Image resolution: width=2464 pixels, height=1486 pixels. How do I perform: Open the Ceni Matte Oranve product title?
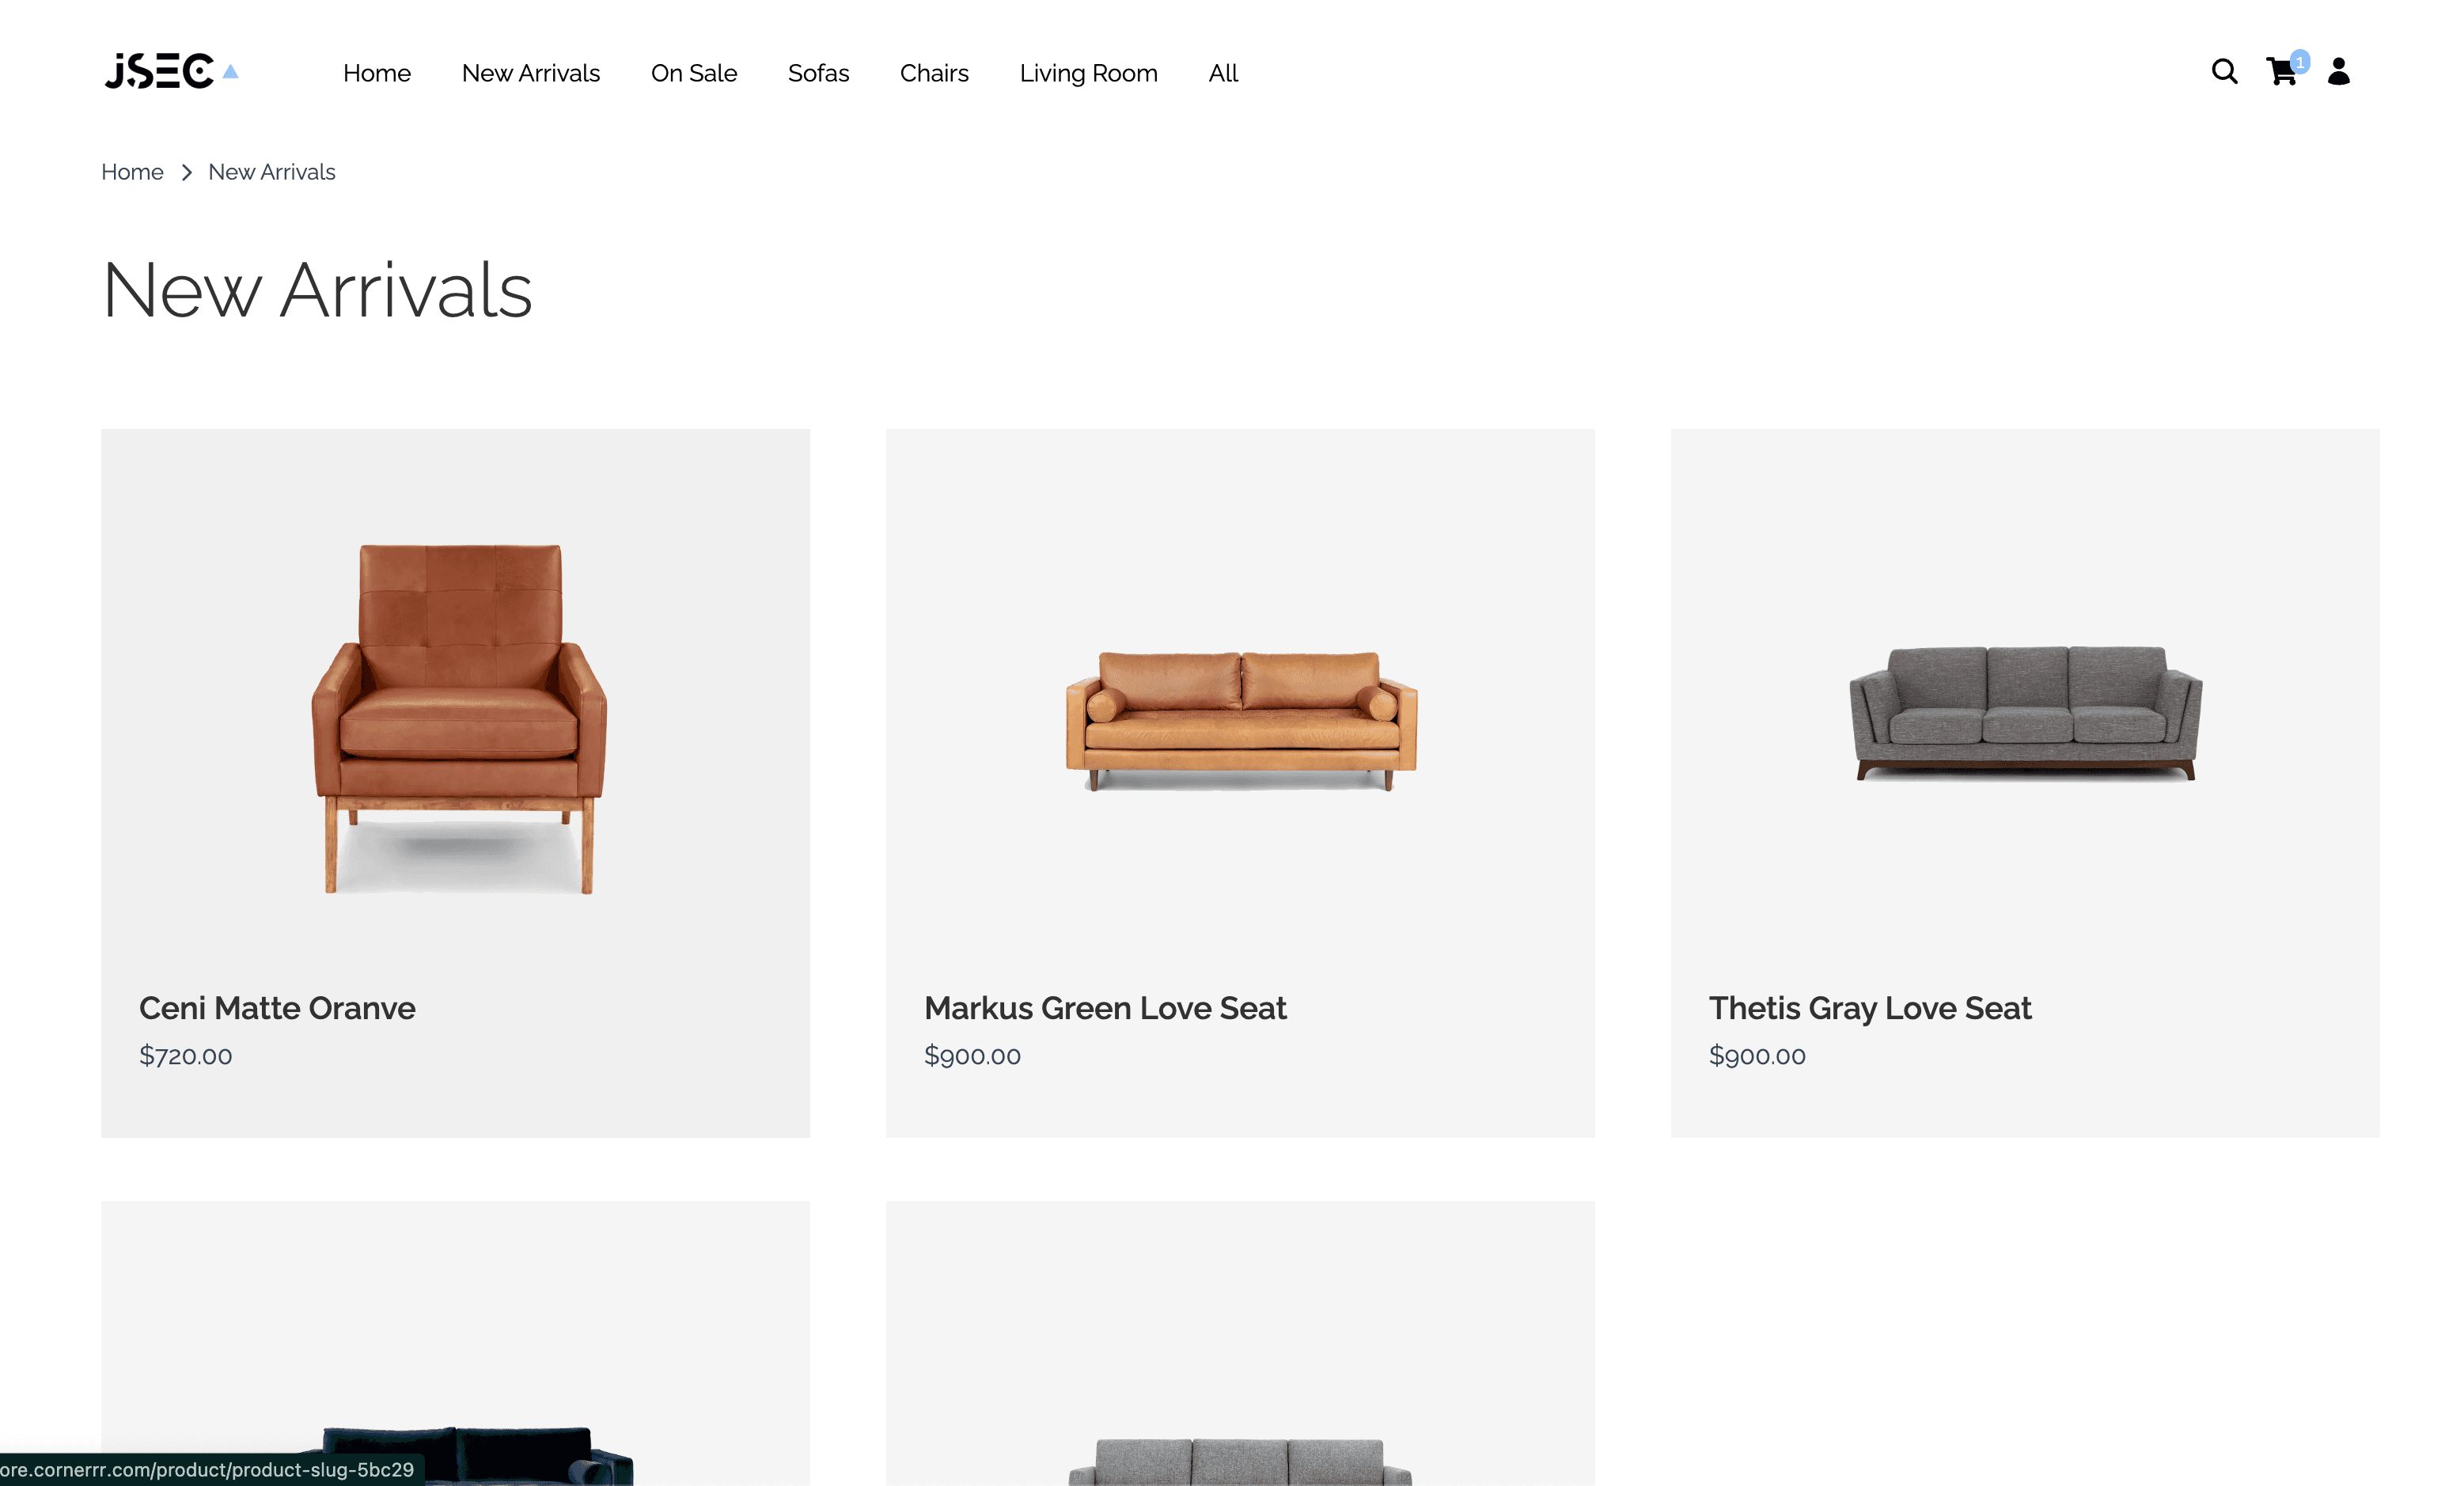(x=277, y=1008)
